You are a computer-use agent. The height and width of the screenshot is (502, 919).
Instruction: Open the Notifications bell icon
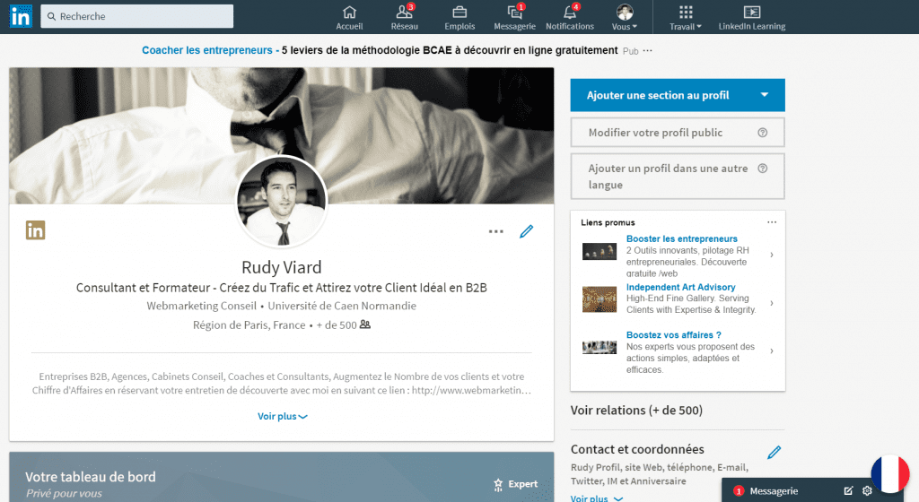click(x=570, y=18)
